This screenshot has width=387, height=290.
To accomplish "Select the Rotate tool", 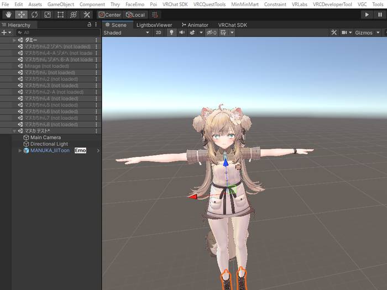I will pos(34,15).
